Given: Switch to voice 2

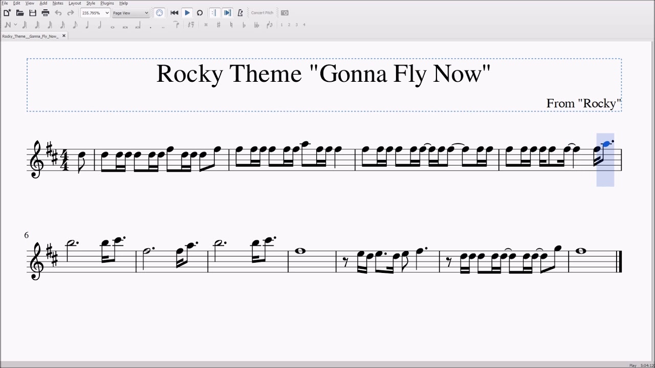Looking at the screenshot, I should (x=289, y=25).
